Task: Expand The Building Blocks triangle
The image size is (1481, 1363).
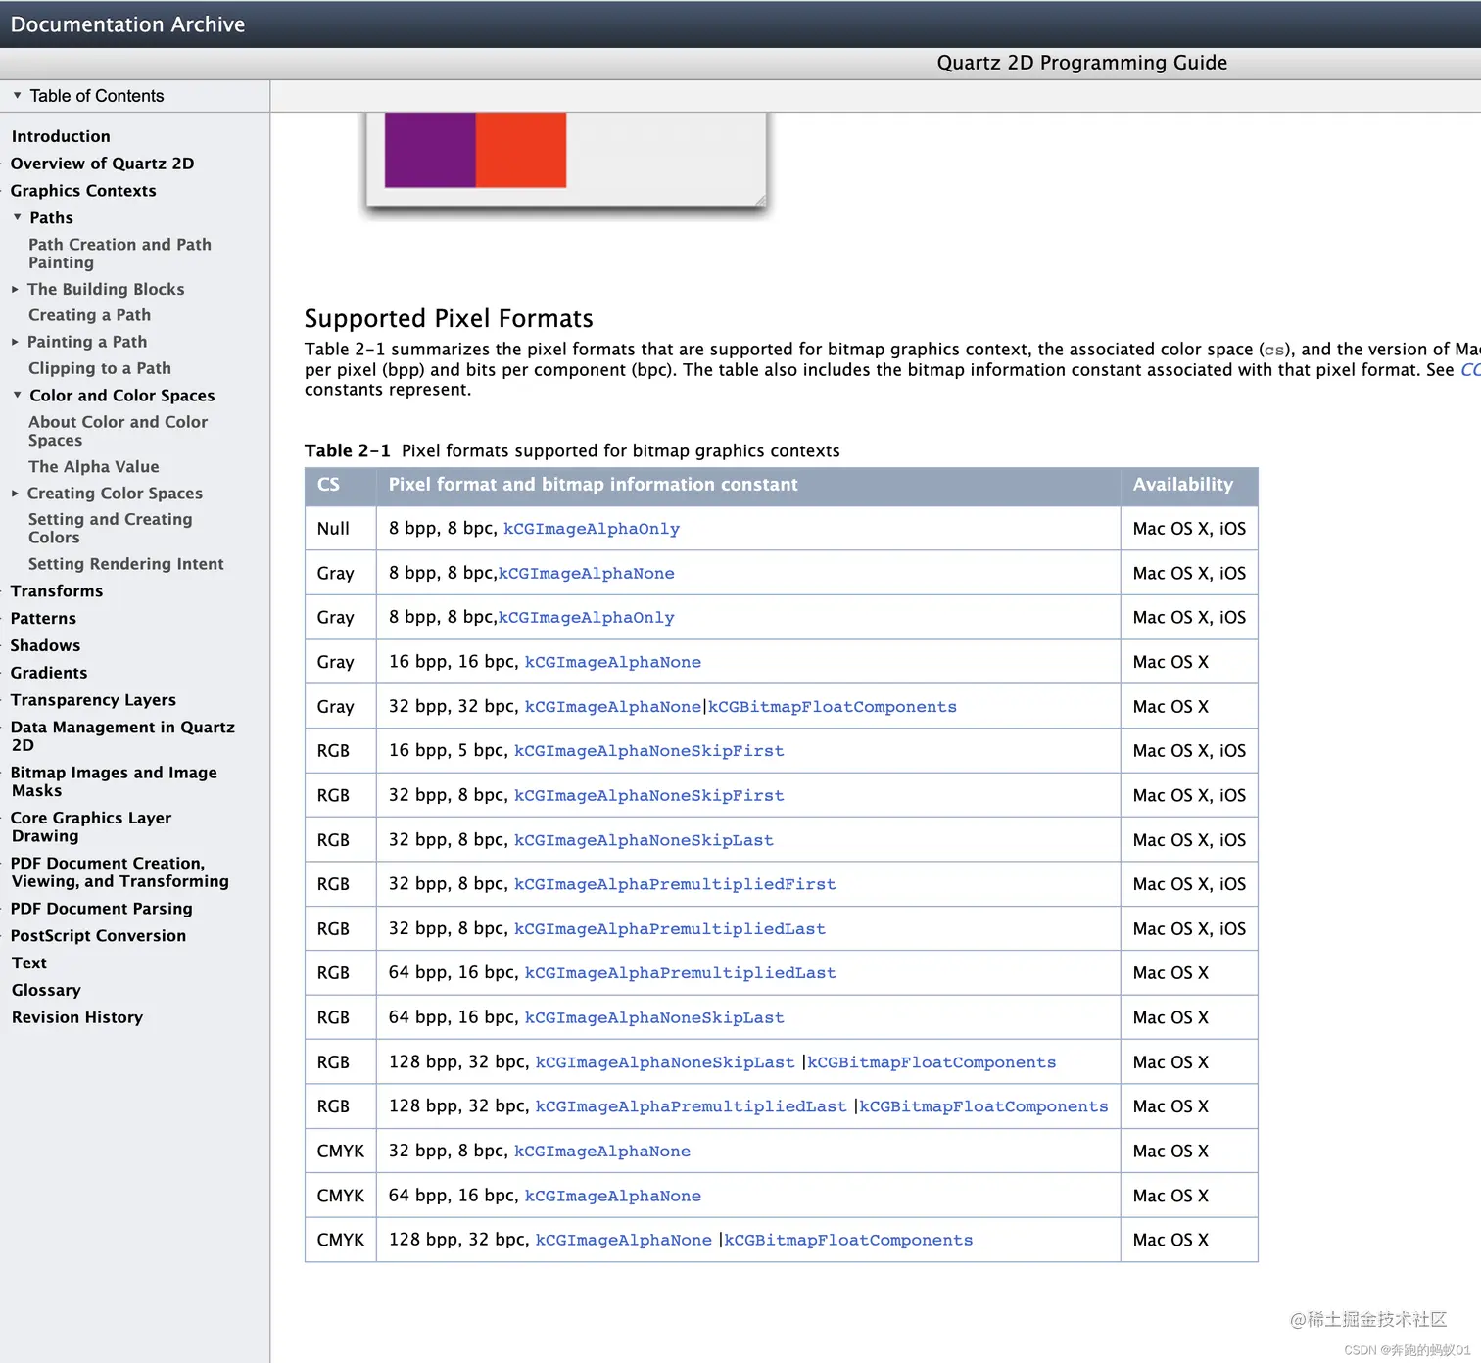Action: pos(15,289)
